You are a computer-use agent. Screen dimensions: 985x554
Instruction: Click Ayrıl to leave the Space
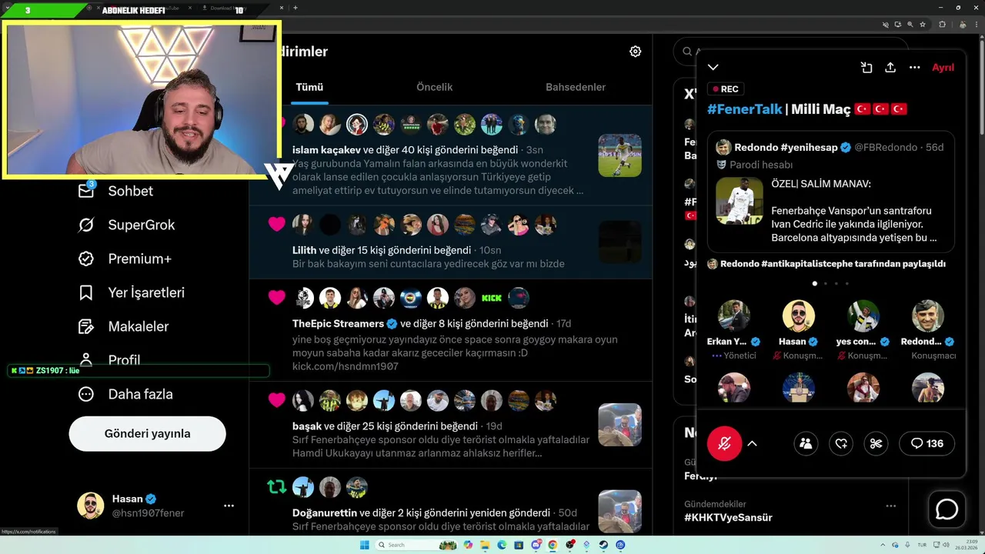[x=943, y=68]
